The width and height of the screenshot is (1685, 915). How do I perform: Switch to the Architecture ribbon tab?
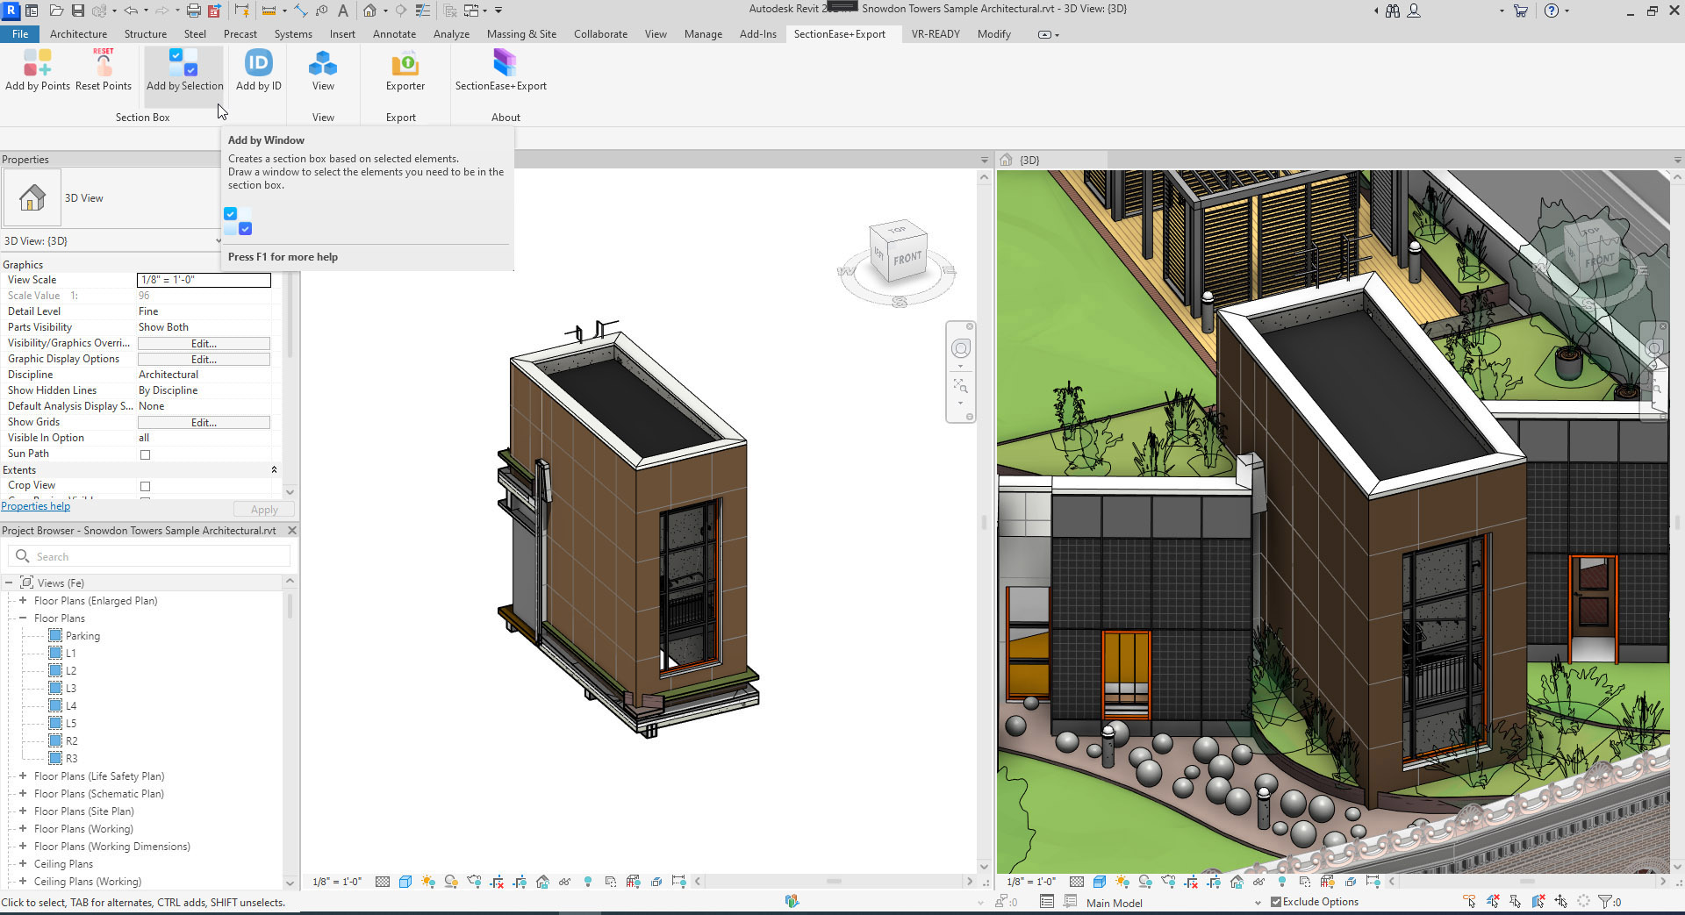click(78, 34)
